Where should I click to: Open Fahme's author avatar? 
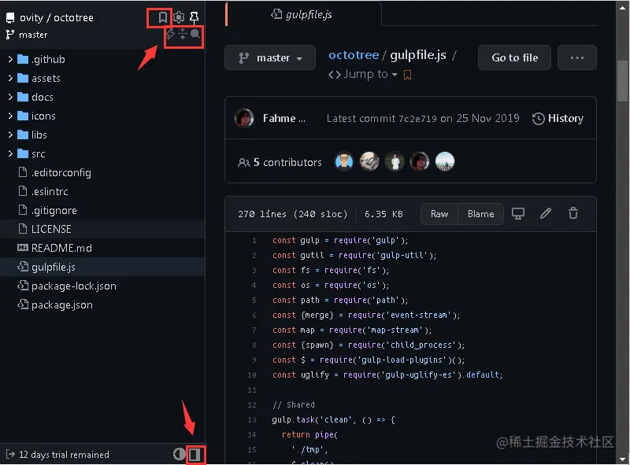pyautogui.click(x=244, y=119)
